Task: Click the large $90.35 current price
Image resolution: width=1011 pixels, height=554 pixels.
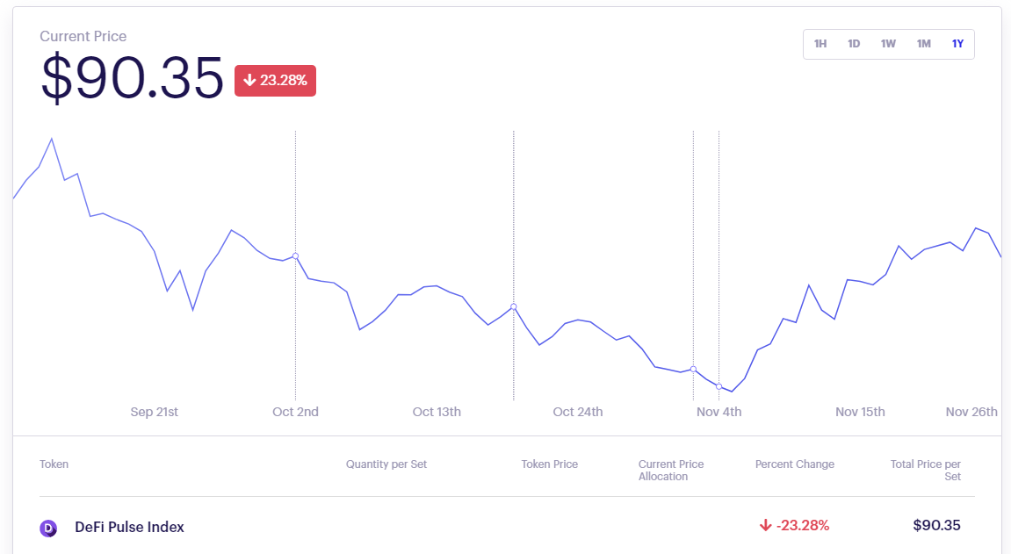Action: click(132, 79)
